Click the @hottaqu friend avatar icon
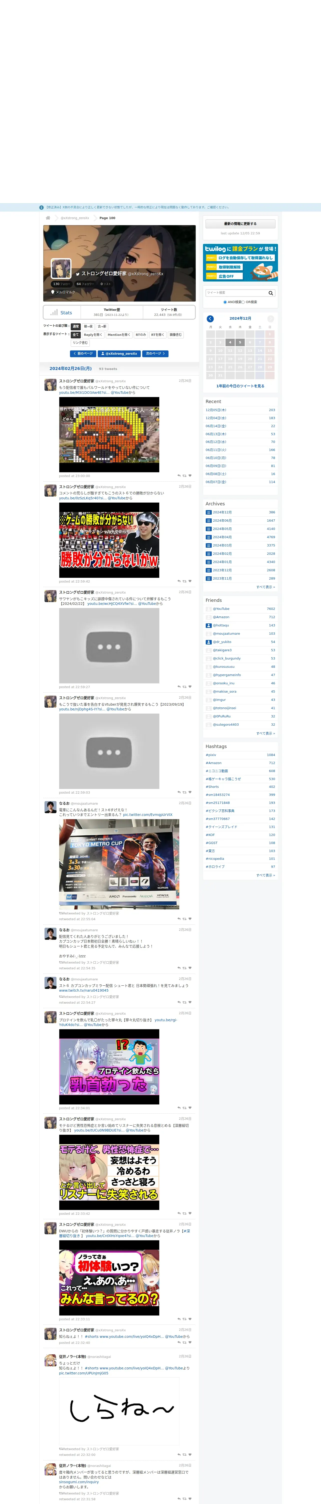 tap(208, 625)
